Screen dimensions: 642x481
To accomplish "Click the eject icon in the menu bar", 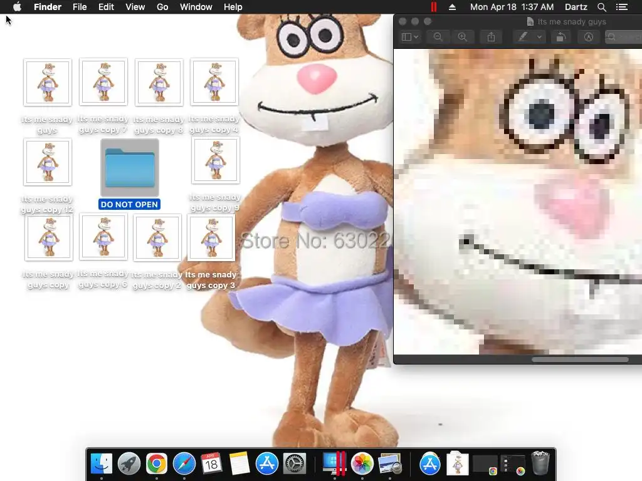I will pos(453,7).
